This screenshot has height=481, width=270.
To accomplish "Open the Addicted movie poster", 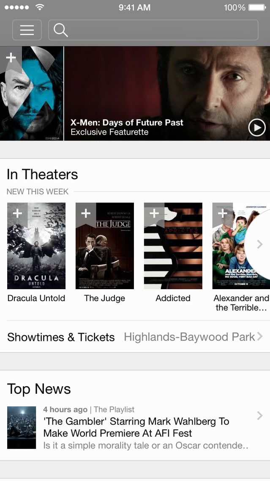I will click(173, 246).
